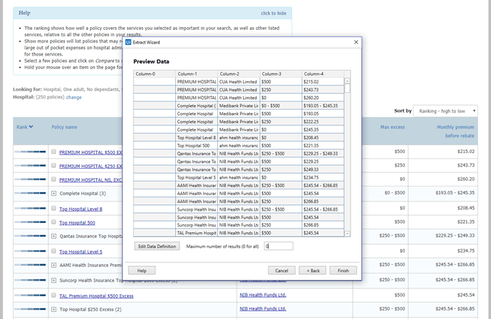Expand the Complete Hospital (3) group
Image resolution: width=491 pixels, height=319 pixels.
(x=53, y=194)
